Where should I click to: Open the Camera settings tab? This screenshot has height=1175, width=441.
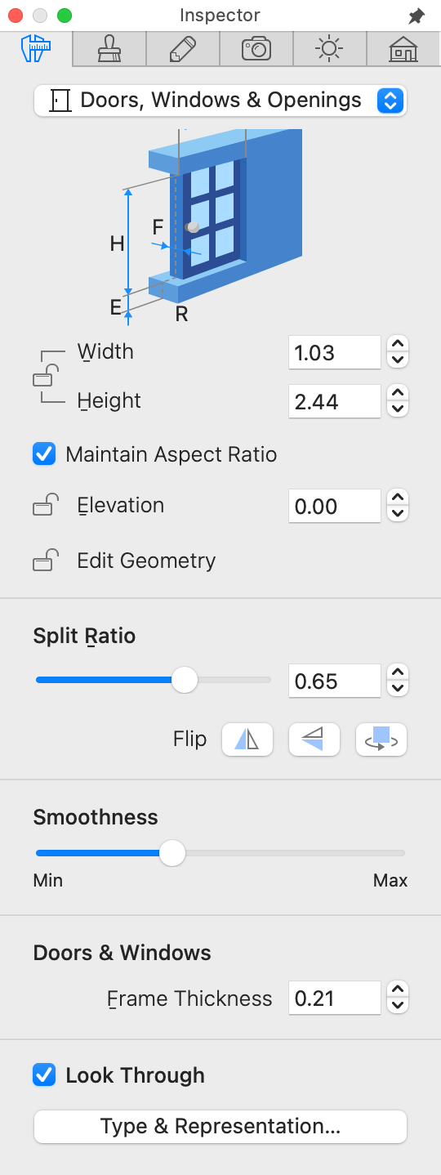point(256,49)
